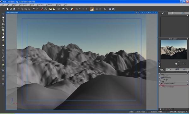Select the pan hand camera control
Screen dimensions: 189x114
[x=176, y=64]
